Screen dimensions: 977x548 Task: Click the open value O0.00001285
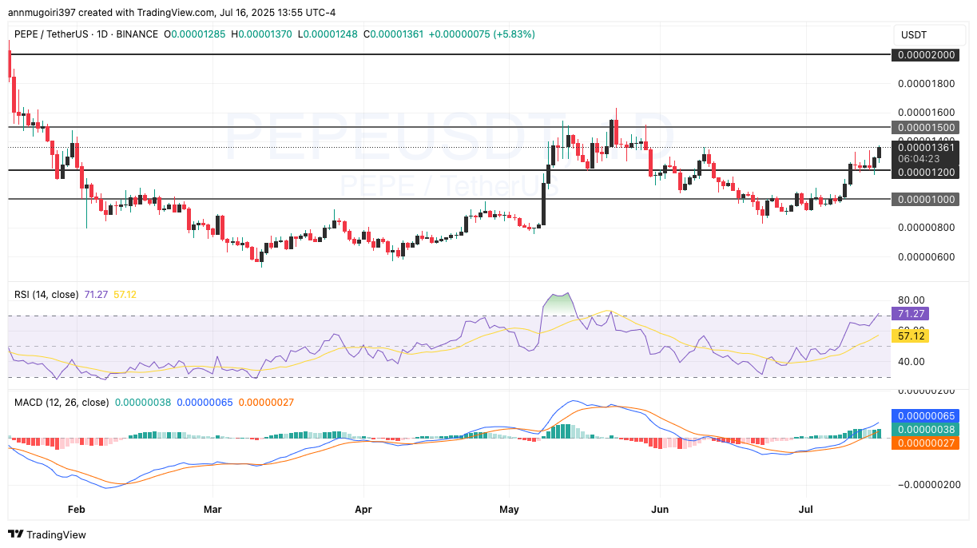(x=195, y=34)
